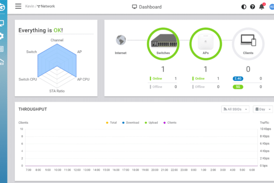Click the Clients device circle

point(248,44)
